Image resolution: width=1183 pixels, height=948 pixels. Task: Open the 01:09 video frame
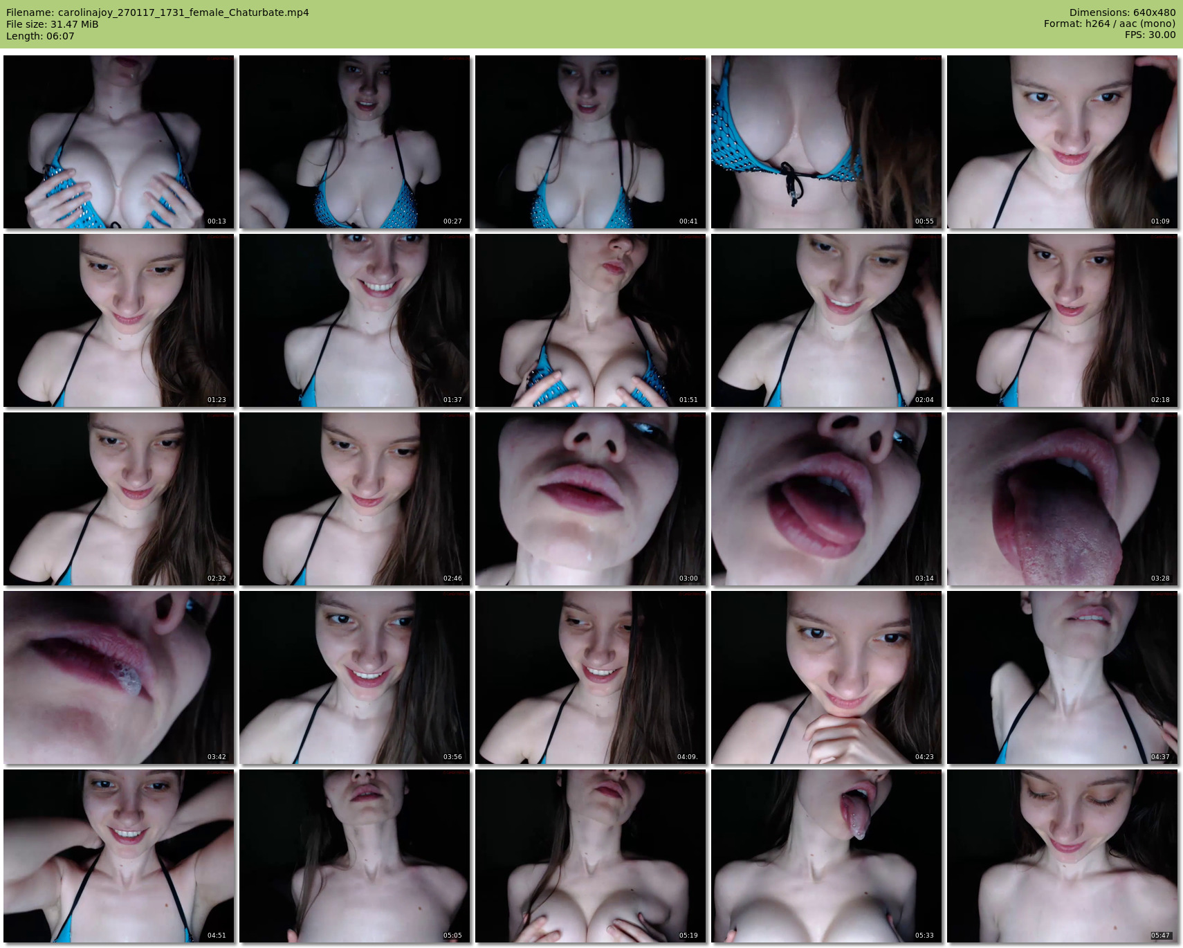pyautogui.click(x=1063, y=142)
